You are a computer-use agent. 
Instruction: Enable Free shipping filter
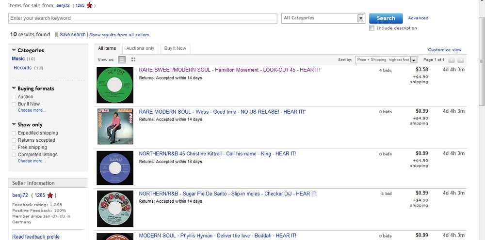(x=14, y=148)
